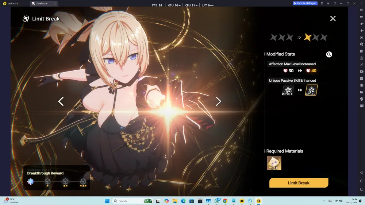Decrease volume using LDPlayer sidebar icon
This screenshot has width=365, height=205.
(x=361, y=31)
